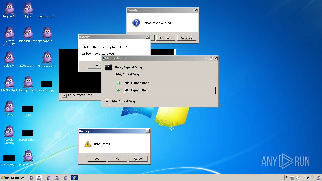
Task: Click the active highlighted Bonzi taskbar button
Action: pyautogui.click(x=39, y=178)
